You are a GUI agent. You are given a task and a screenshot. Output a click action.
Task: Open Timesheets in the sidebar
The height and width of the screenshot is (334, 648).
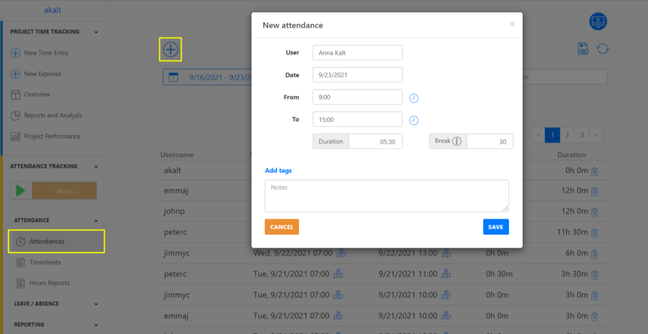tap(45, 262)
